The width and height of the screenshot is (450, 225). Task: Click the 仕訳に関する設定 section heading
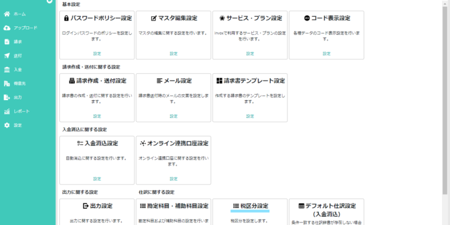156,192
